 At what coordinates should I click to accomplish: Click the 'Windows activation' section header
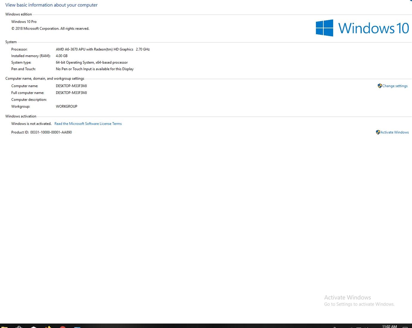pos(21,116)
